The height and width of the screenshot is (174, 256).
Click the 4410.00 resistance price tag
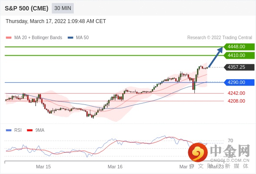pos(239,55)
